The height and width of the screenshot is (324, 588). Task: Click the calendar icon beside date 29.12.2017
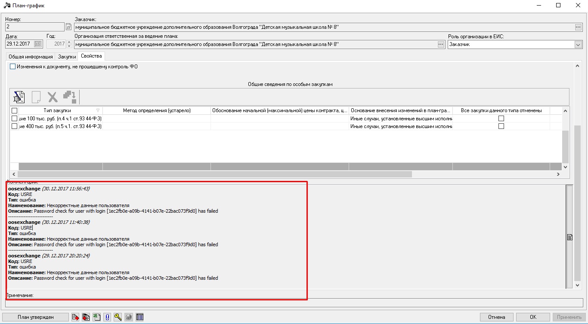coord(37,44)
